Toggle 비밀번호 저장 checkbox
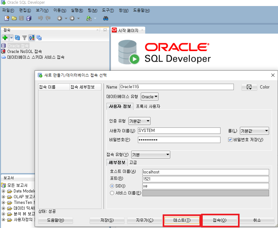 230,140
